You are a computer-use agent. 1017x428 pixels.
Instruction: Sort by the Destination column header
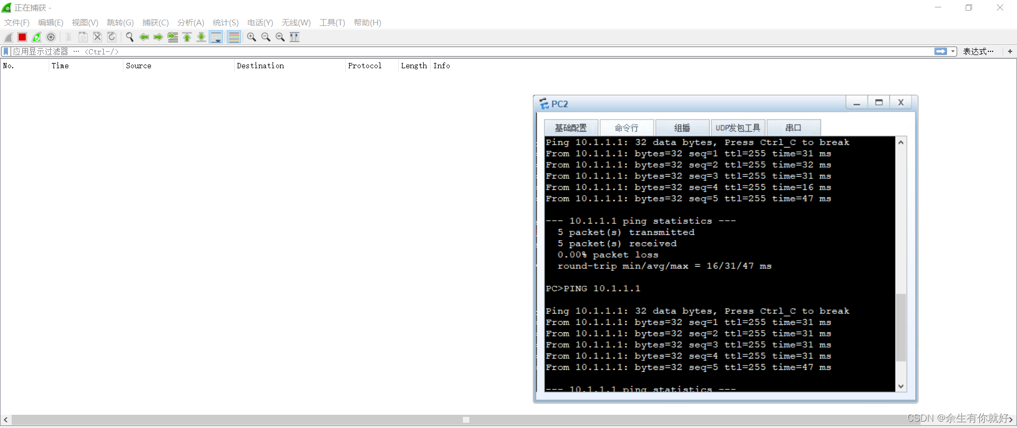tap(290, 66)
